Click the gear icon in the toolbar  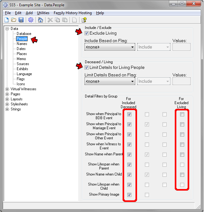pos(31,20)
